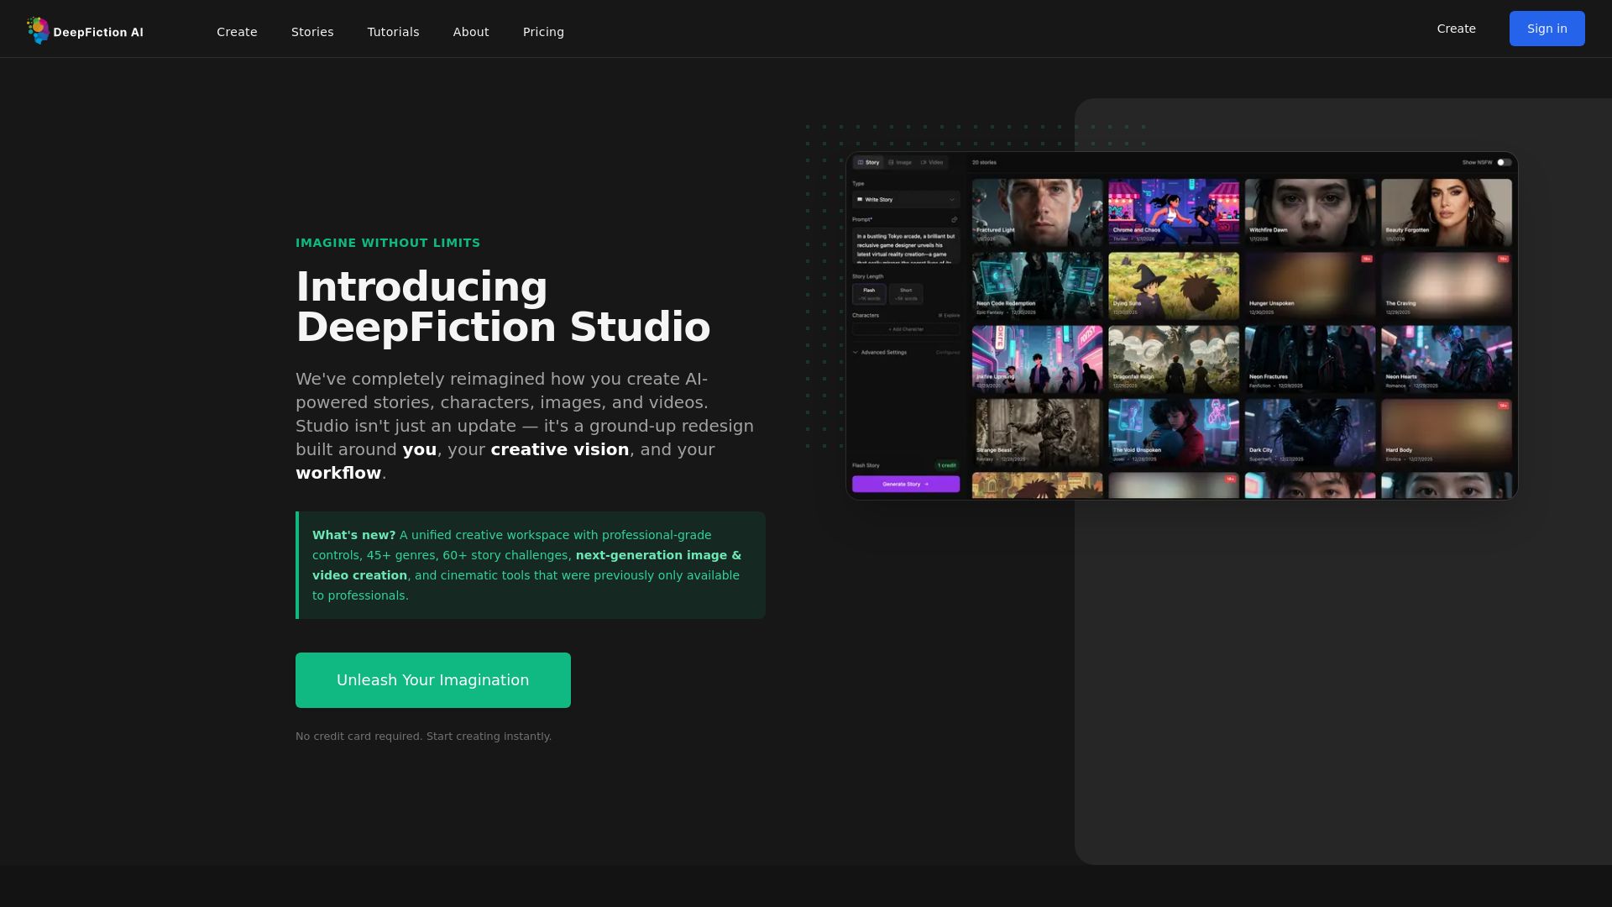Viewport: 1612px width, 907px height.
Task: Click the copy icon beside Prompt label
Action: point(954,220)
